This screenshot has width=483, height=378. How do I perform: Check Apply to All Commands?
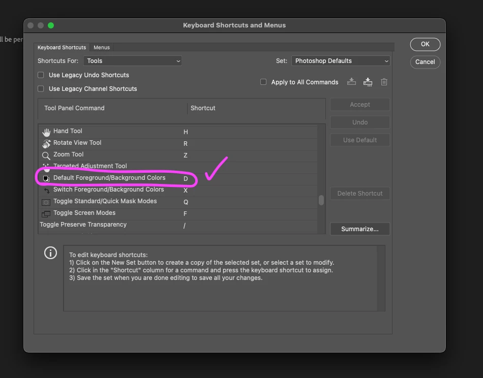pos(263,82)
